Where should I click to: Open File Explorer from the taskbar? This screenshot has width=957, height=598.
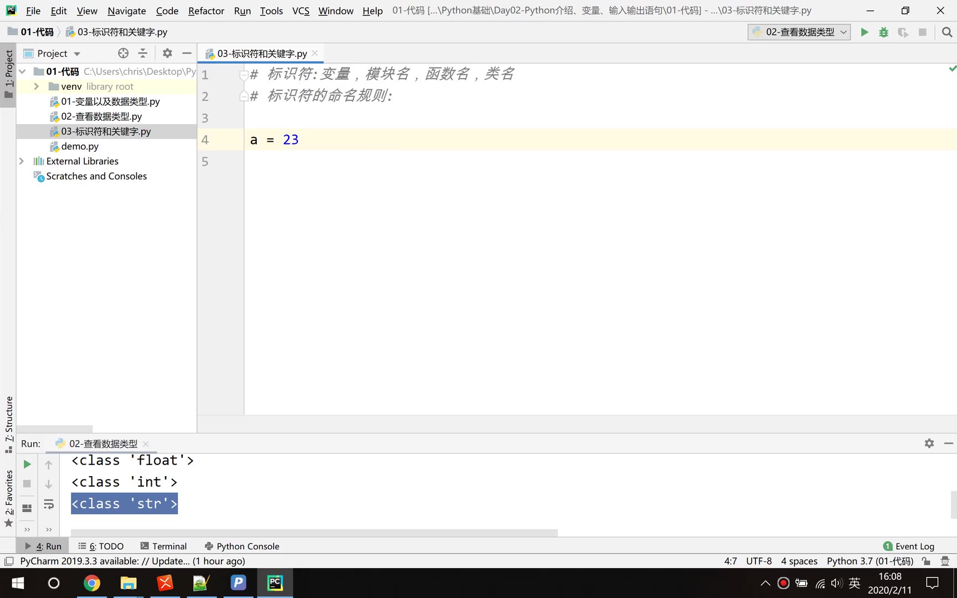(128, 583)
